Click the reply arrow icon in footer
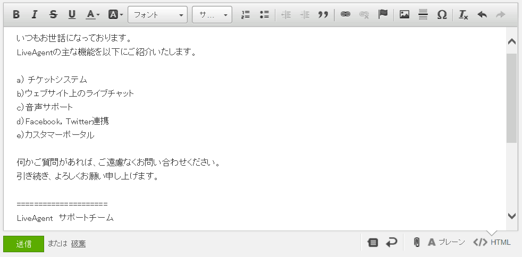The height and width of the screenshot is (257, 522). click(391, 242)
